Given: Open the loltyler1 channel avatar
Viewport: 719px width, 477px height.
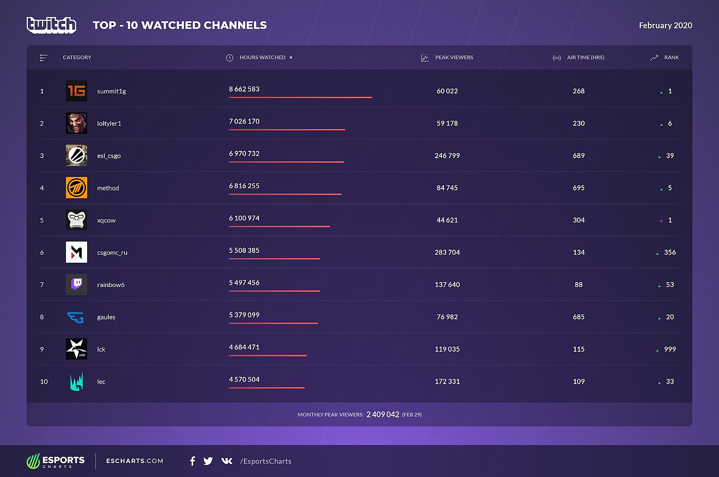Looking at the screenshot, I should tap(76, 123).
